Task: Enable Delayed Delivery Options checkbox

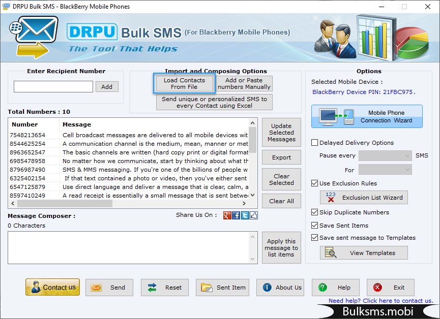Action: [314, 143]
